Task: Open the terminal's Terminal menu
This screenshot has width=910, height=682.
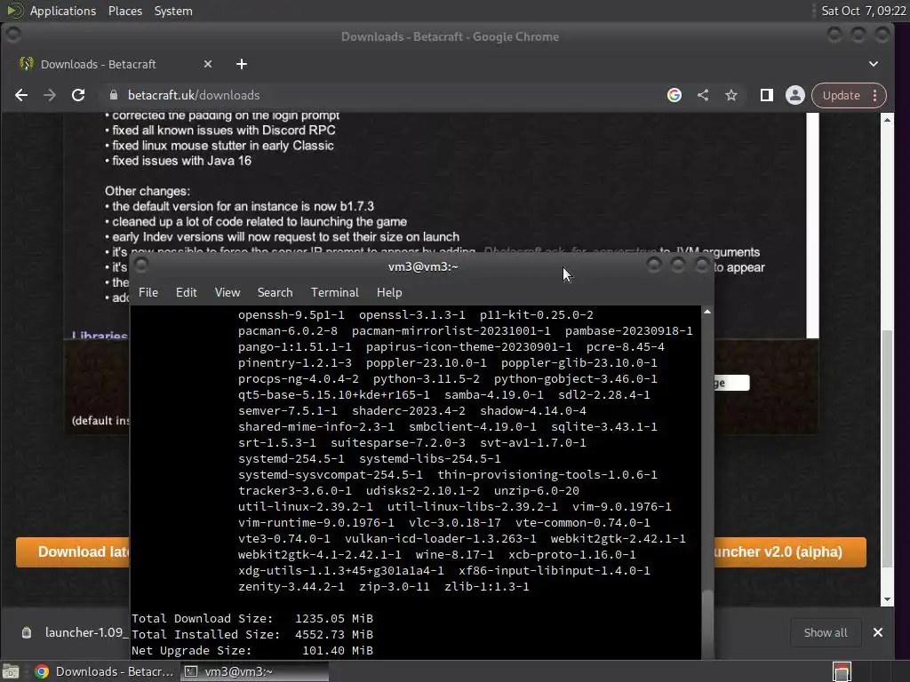Action: point(335,292)
